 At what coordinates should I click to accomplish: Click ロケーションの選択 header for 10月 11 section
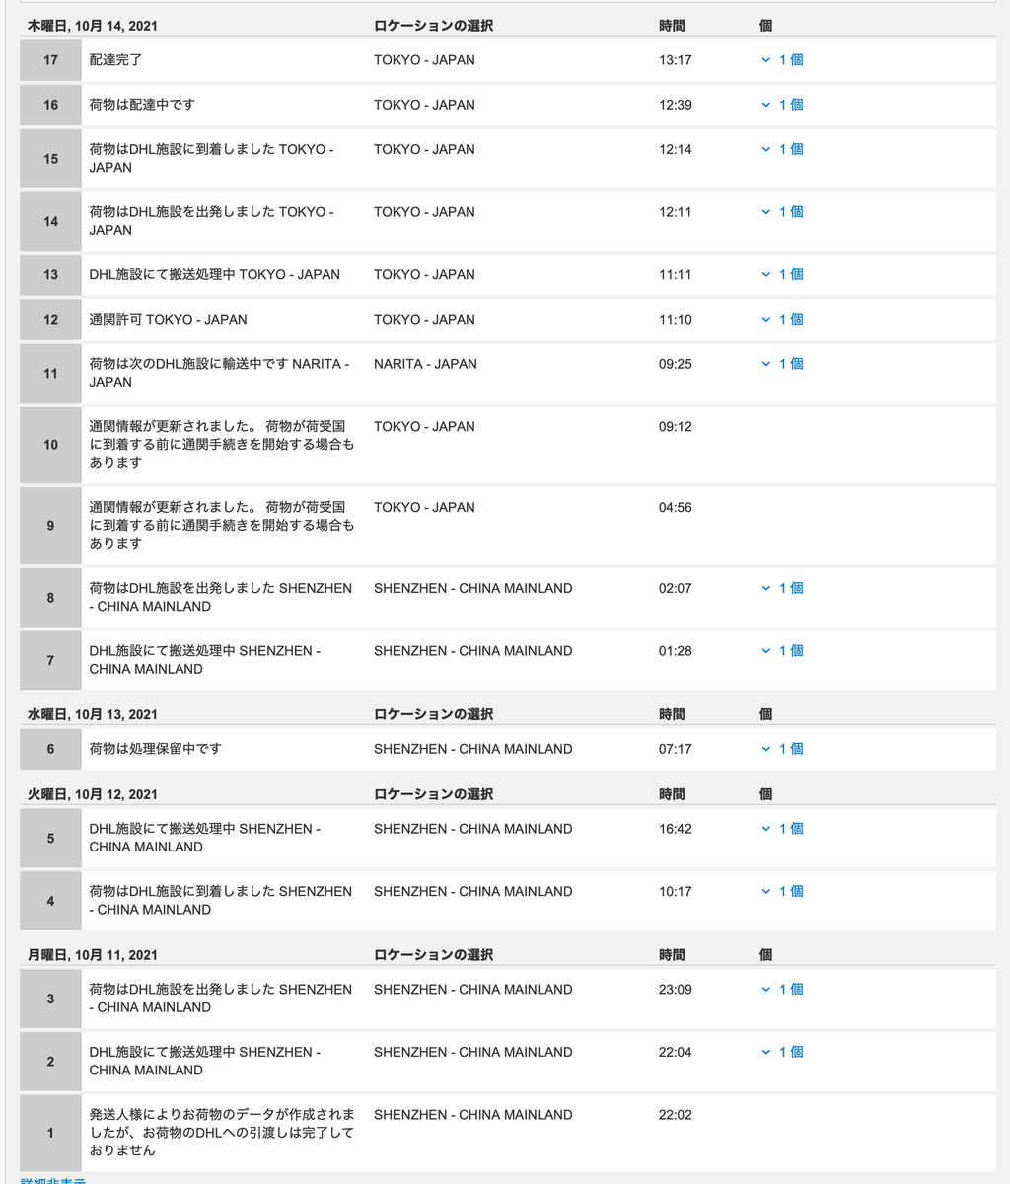coord(433,955)
